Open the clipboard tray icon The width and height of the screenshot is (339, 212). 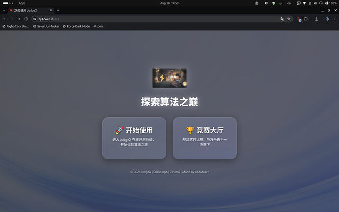[x=256, y=3]
